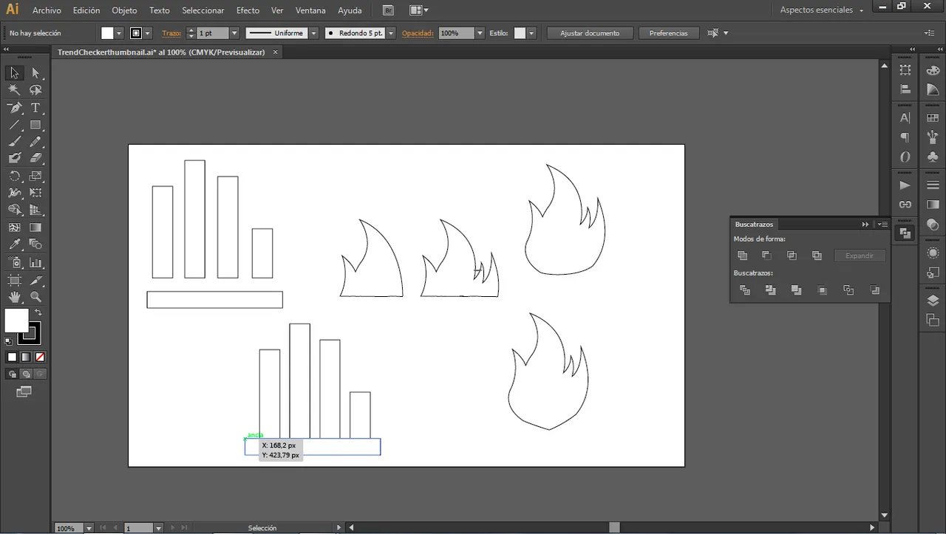Set fill to None in toolbox
This screenshot has height=534, width=946.
click(x=41, y=357)
